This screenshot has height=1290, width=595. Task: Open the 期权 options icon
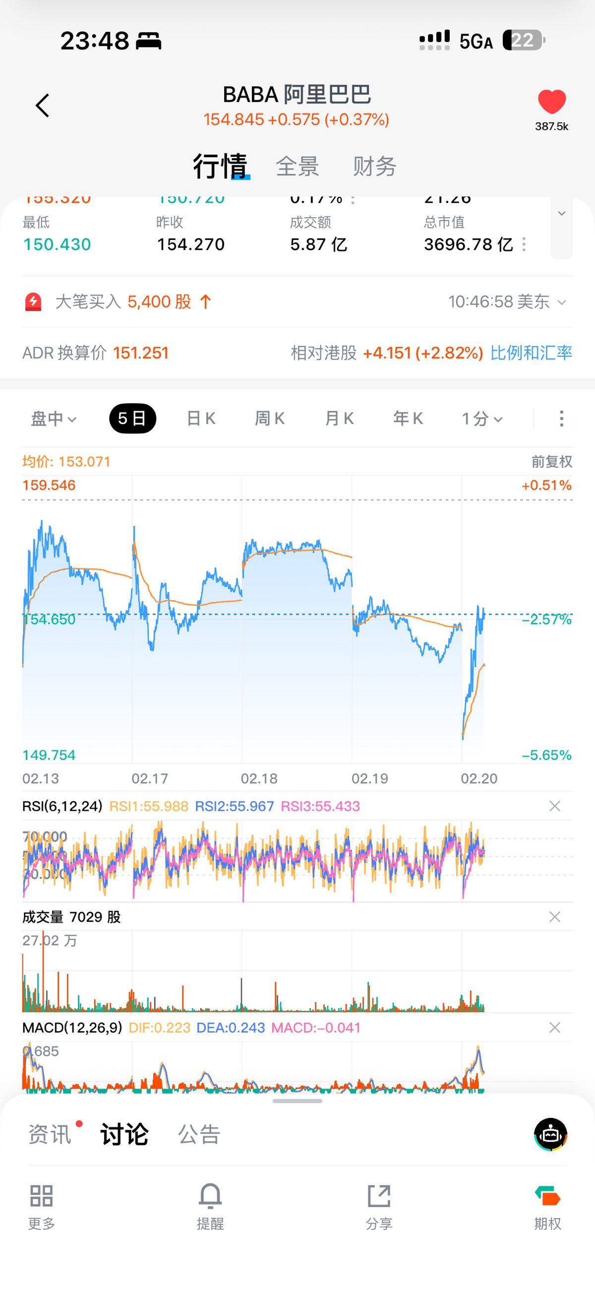tap(547, 1196)
